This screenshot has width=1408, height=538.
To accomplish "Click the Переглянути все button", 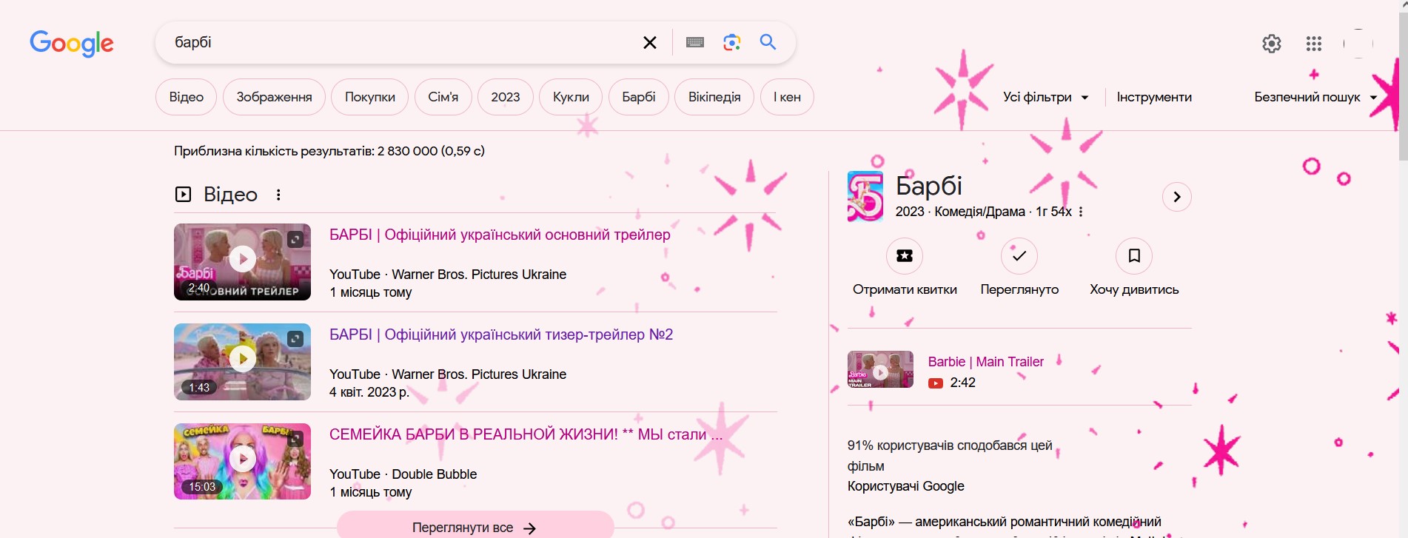I will pos(475,527).
